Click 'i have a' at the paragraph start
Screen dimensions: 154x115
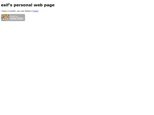[5, 11]
